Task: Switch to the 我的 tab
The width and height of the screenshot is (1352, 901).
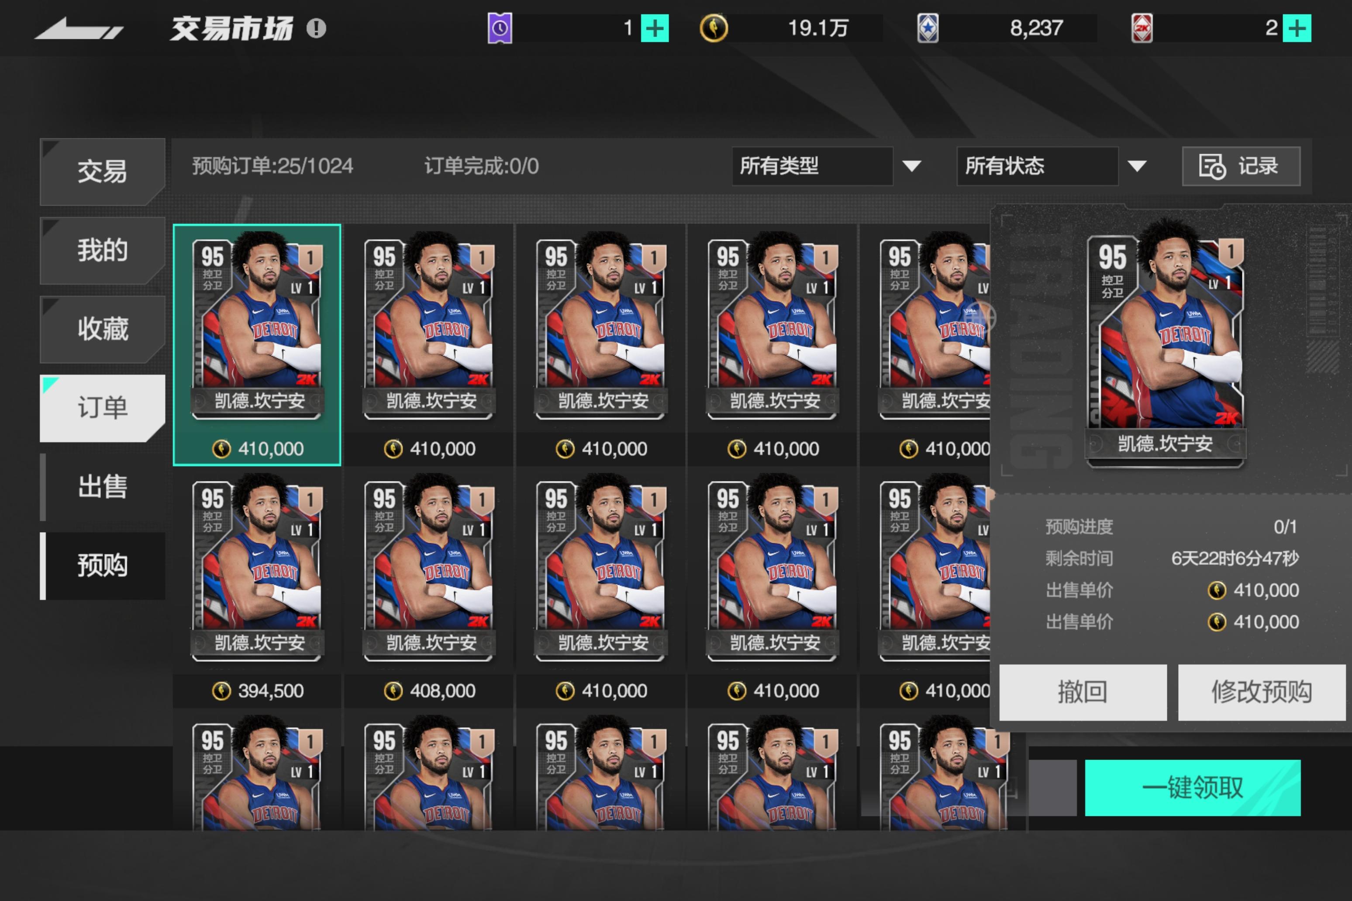Action: point(102,250)
